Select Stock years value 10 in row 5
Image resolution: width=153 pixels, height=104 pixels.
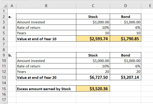pyautogui.click(x=93, y=33)
